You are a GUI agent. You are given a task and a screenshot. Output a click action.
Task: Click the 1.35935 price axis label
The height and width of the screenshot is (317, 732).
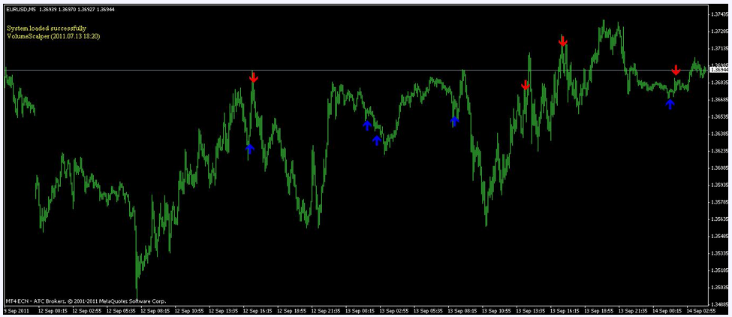click(719, 185)
